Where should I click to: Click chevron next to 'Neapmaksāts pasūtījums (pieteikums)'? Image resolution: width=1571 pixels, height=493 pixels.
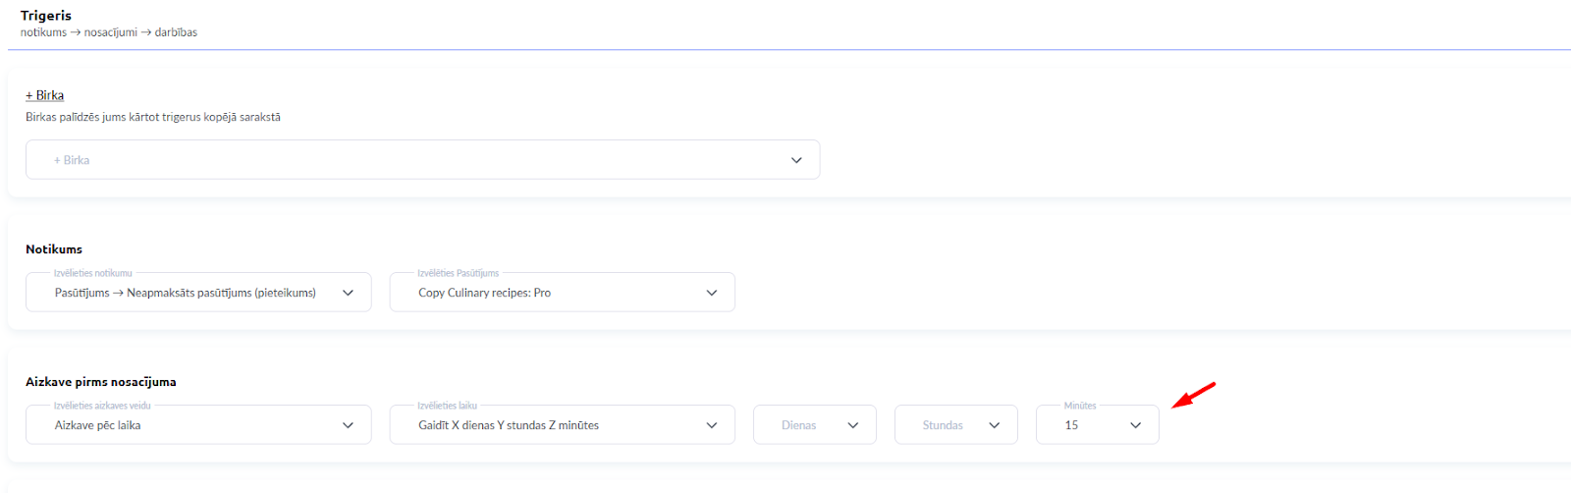point(348,293)
